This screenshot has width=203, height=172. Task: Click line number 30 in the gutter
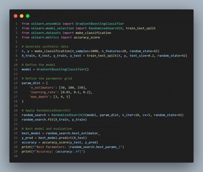coord(16,156)
